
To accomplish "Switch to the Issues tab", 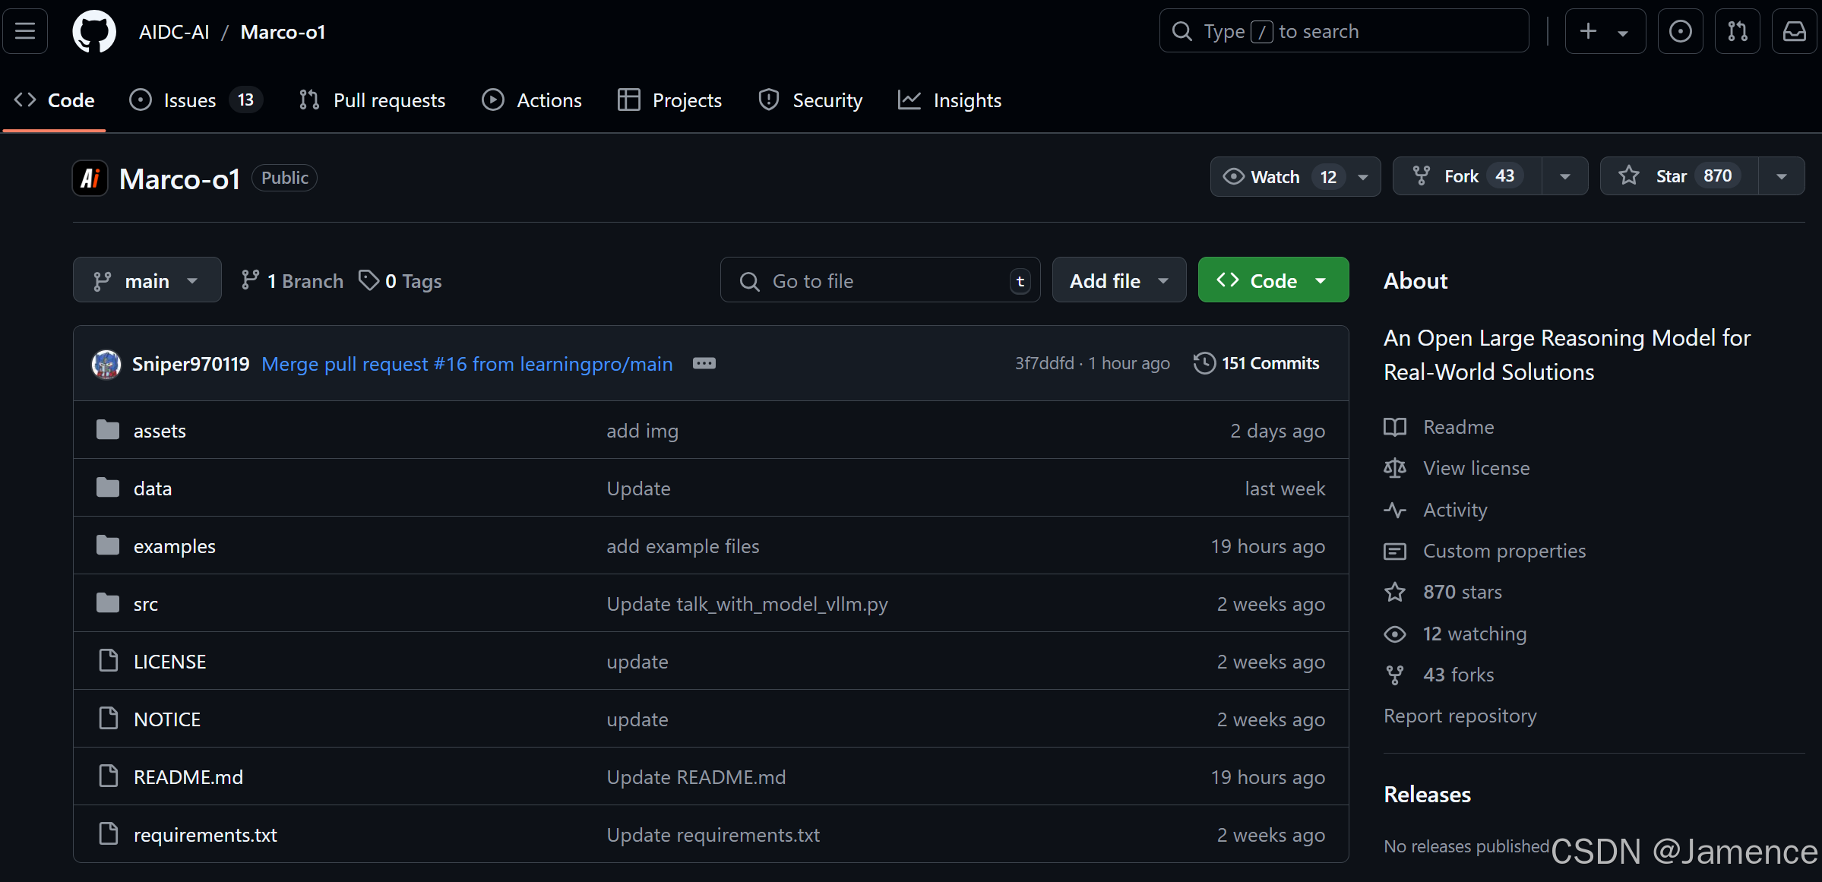I will 190,100.
